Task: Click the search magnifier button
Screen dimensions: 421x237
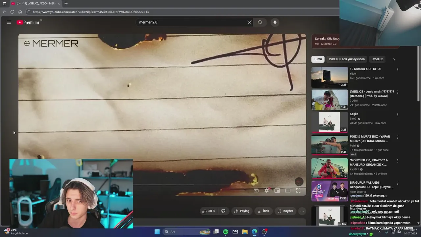Action: click(260, 22)
